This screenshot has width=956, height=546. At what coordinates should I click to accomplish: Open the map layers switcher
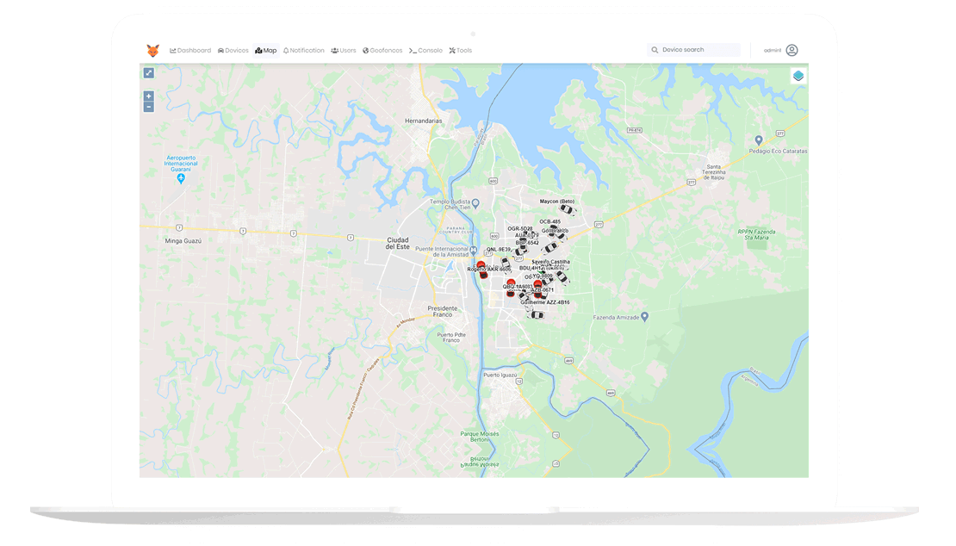[x=798, y=76]
